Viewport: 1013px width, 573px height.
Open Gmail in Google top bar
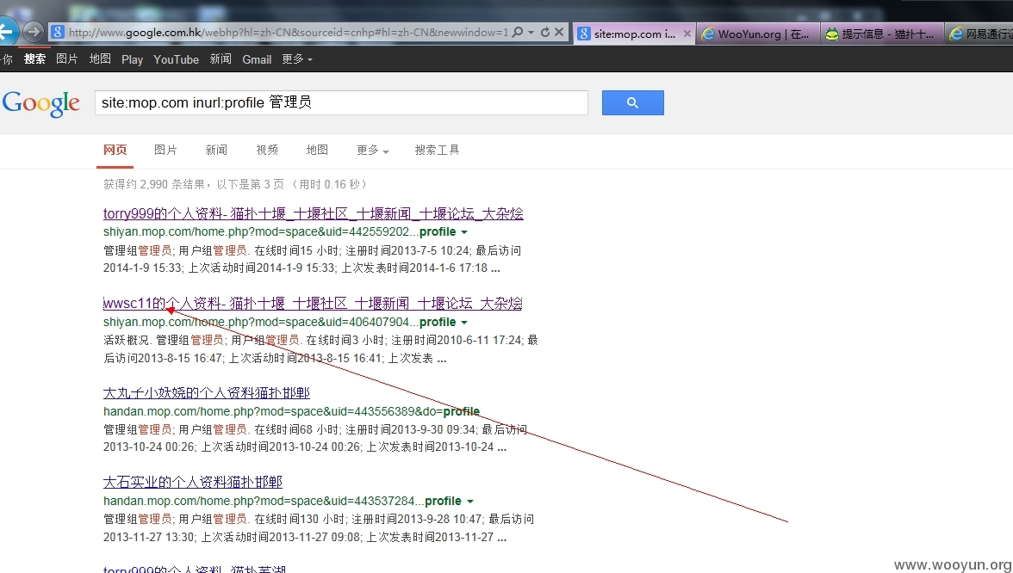coord(257,59)
